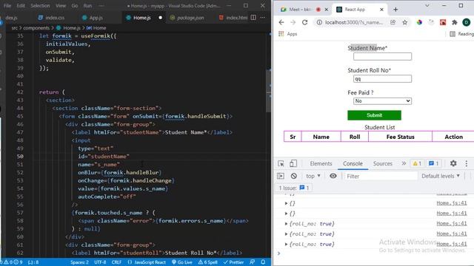Image resolution: width=474 pixels, height=266 pixels.
Task: Click the browser back arrow
Action: coord(281,22)
